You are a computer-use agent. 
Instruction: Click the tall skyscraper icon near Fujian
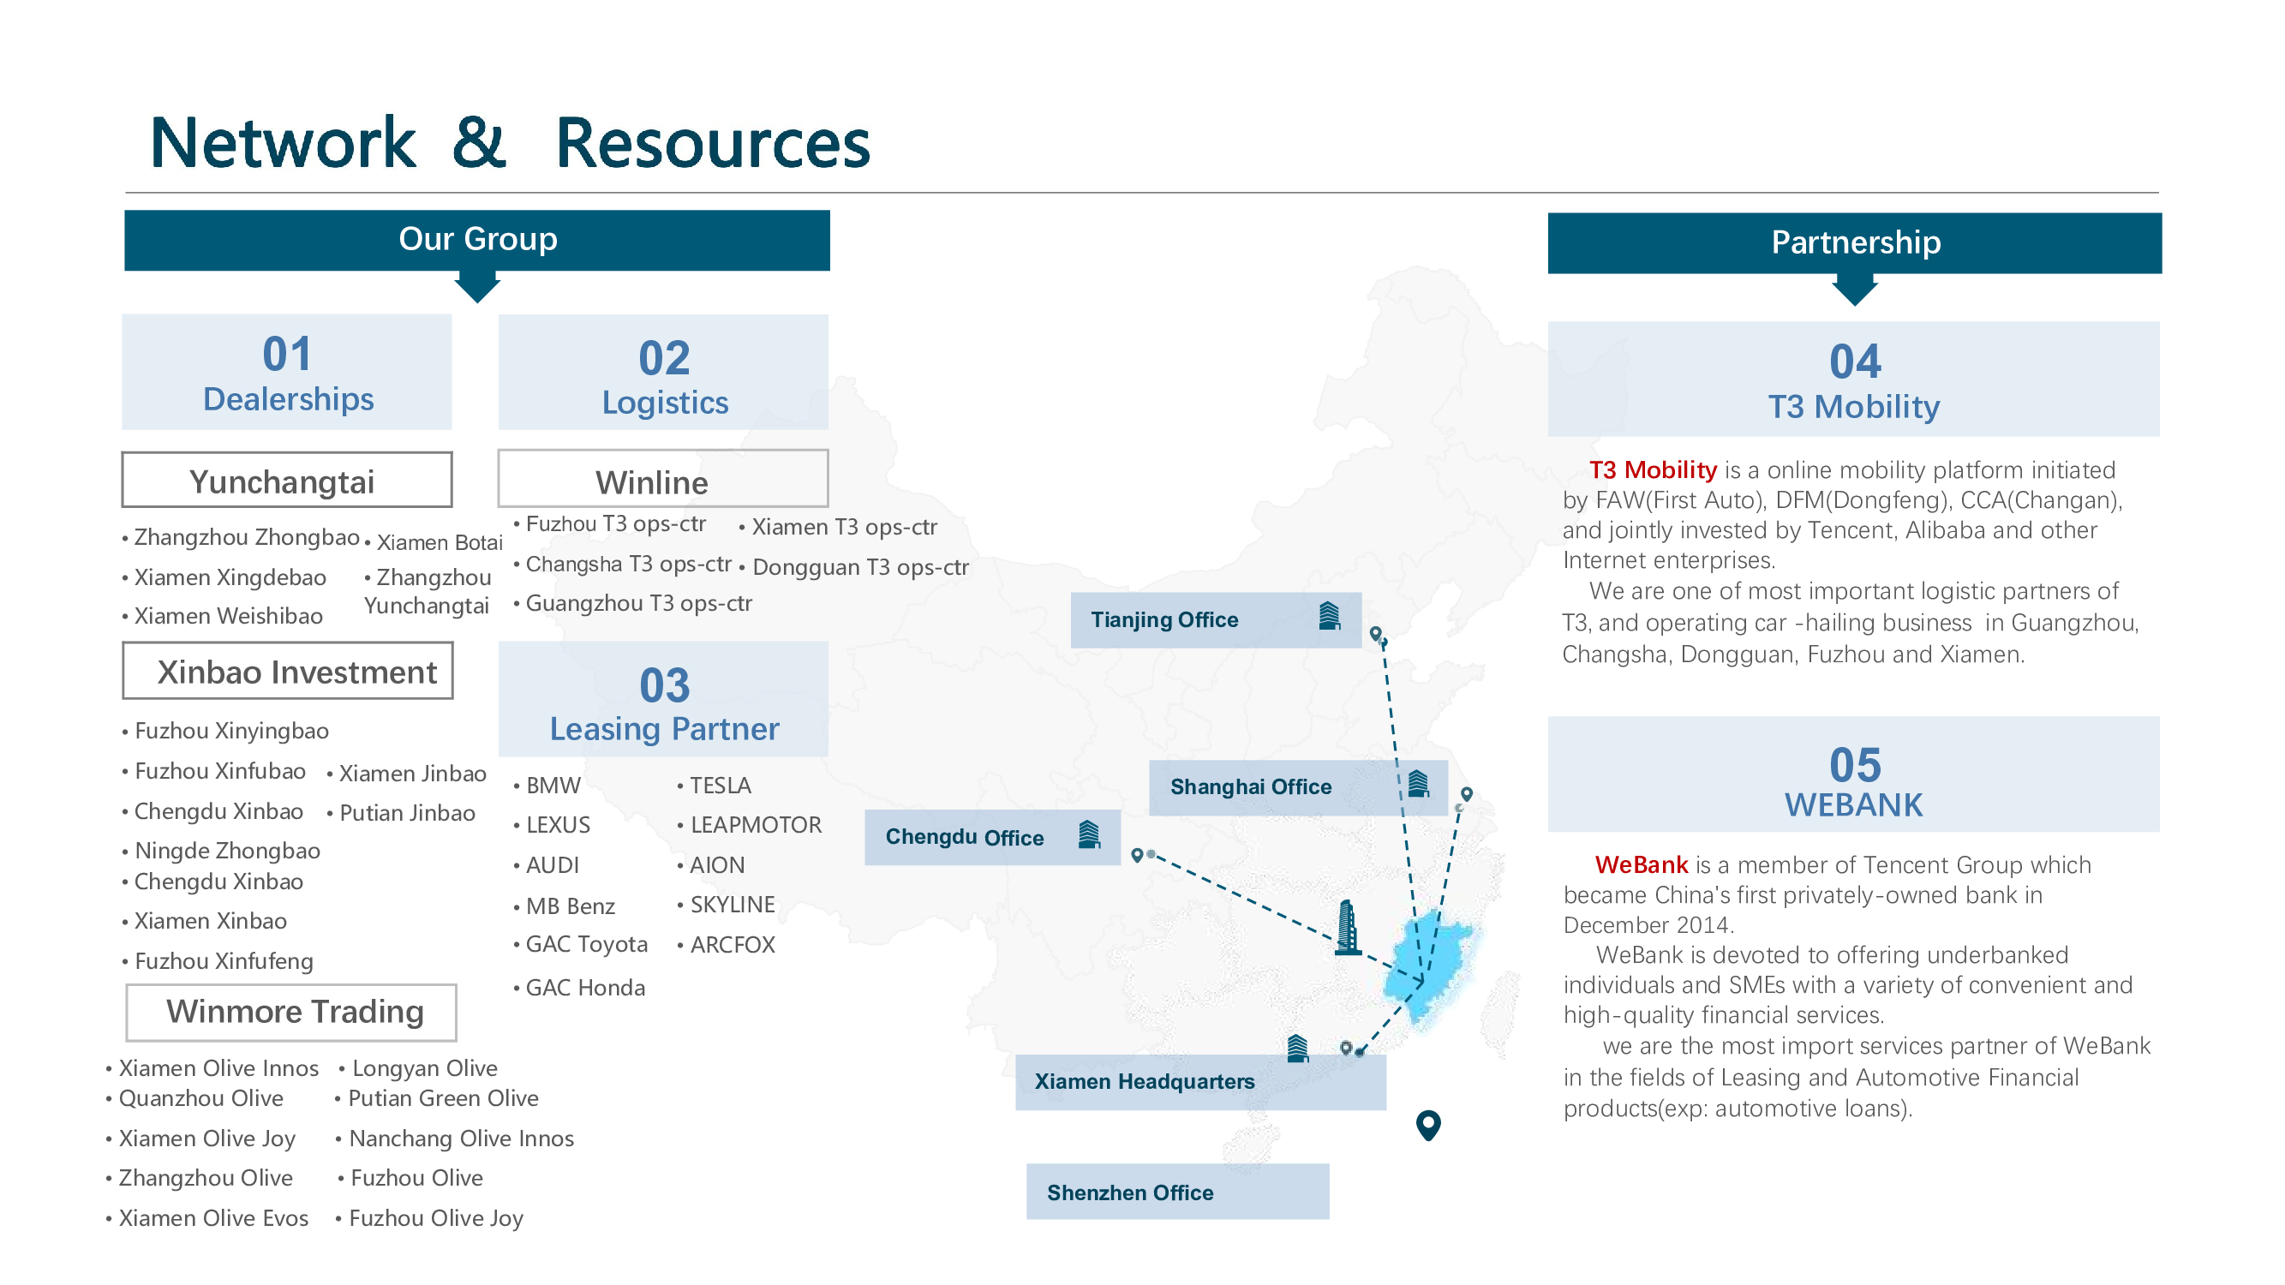pyautogui.click(x=1348, y=928)
